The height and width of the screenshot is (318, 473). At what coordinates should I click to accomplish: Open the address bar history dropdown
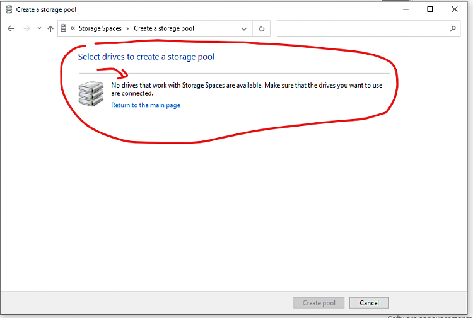coord(244,29)
